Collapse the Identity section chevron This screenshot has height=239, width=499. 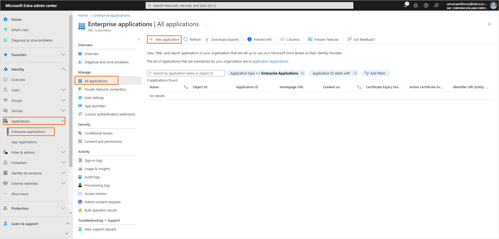pos(63,69)
